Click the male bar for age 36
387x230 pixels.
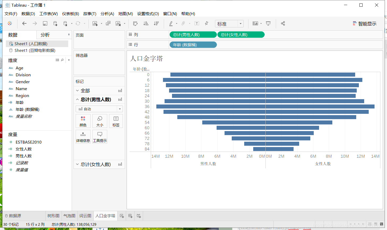tap(211, 106)
